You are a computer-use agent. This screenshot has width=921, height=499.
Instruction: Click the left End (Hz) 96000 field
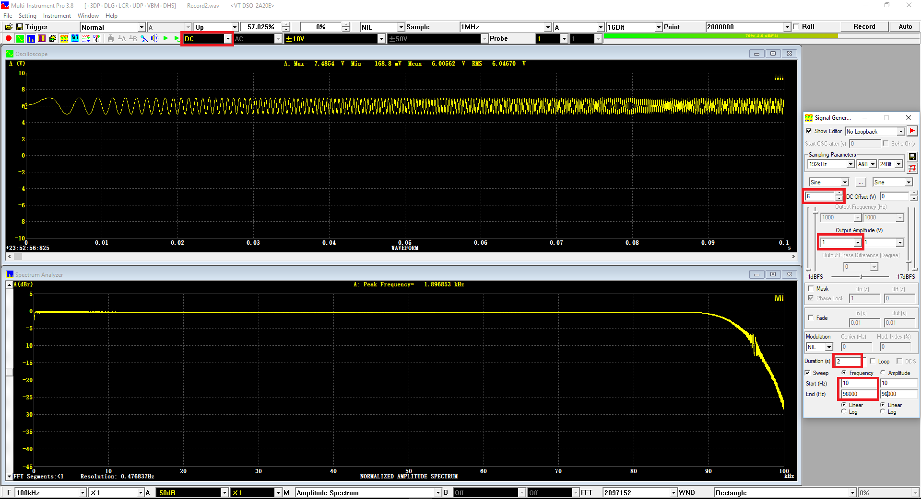(x=858, y=394)
